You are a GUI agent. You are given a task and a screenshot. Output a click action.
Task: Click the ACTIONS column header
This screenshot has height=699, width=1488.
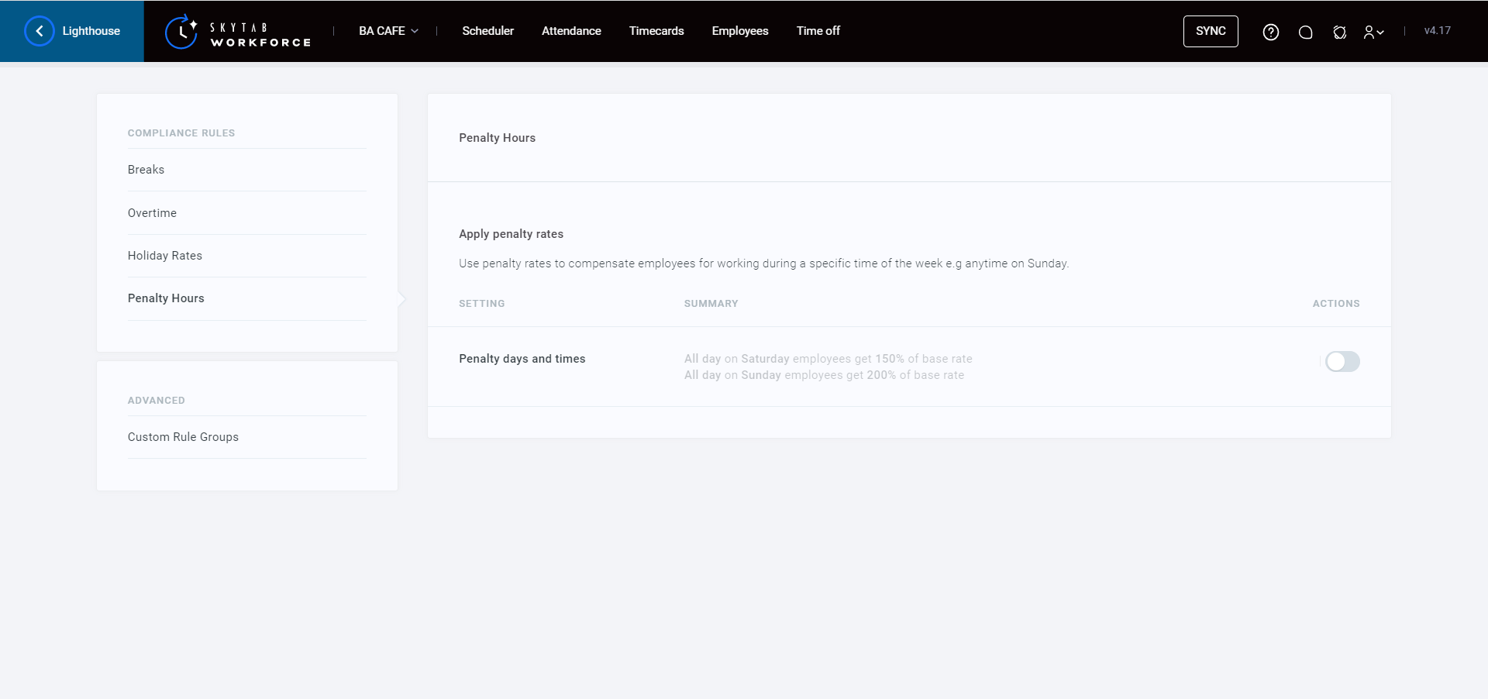(x=1336, y=304)
